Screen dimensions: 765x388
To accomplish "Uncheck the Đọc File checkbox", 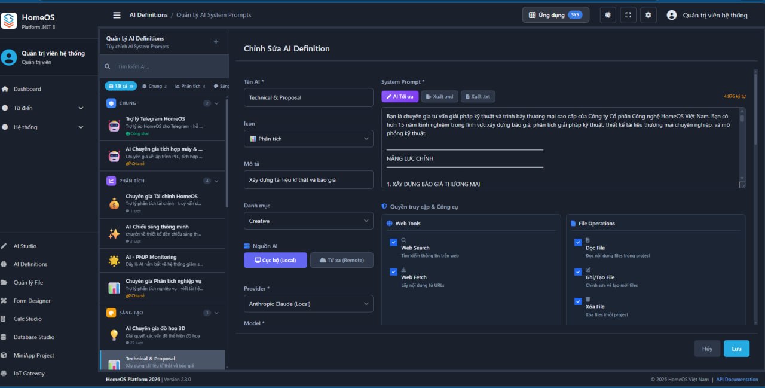I will coord(578,242).
